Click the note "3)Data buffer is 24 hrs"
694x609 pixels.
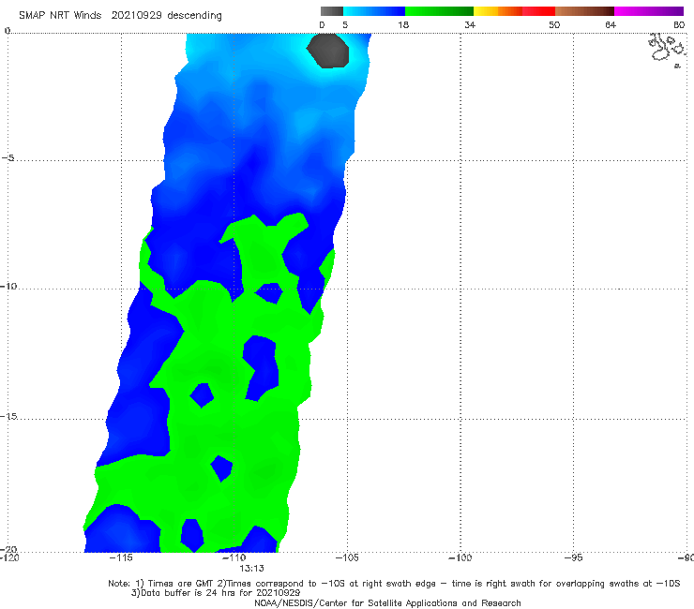(x=216, y=593)
